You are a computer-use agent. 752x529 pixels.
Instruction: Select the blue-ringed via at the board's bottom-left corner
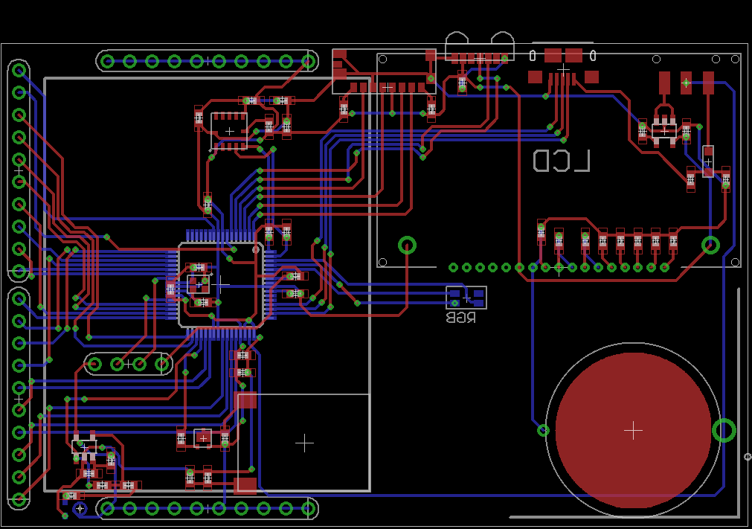point(80,508)
